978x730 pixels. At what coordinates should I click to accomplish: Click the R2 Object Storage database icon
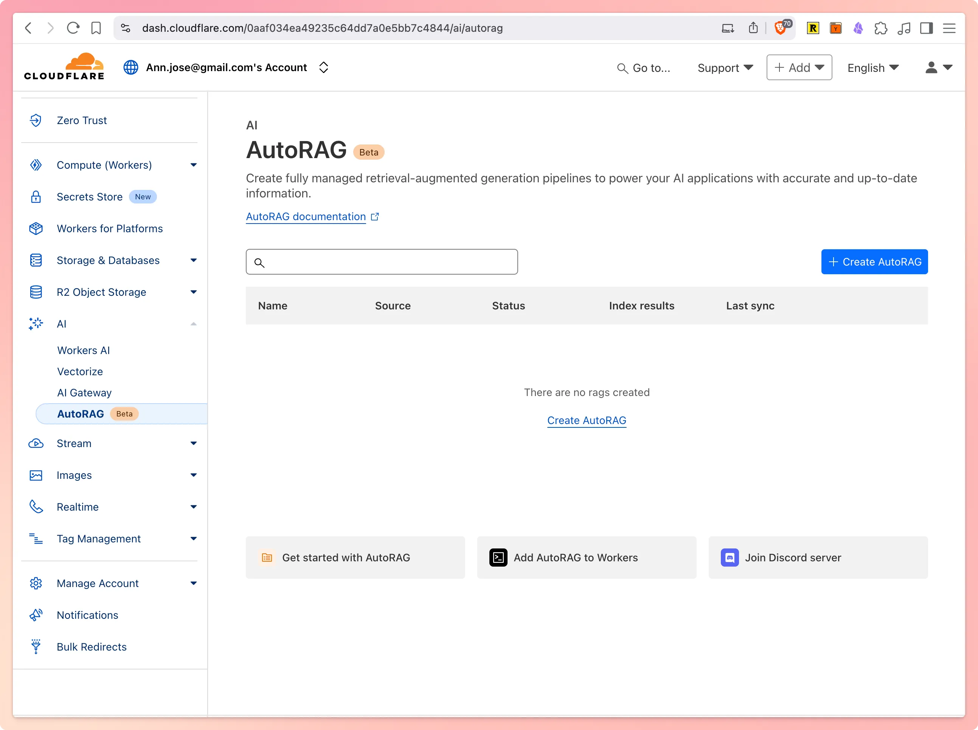[x=36, y=292]
